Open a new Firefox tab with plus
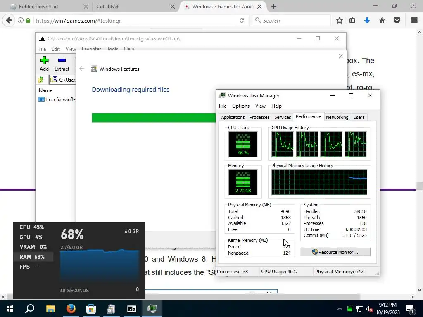This screenshot has width=423, height=317. (274, 7)
